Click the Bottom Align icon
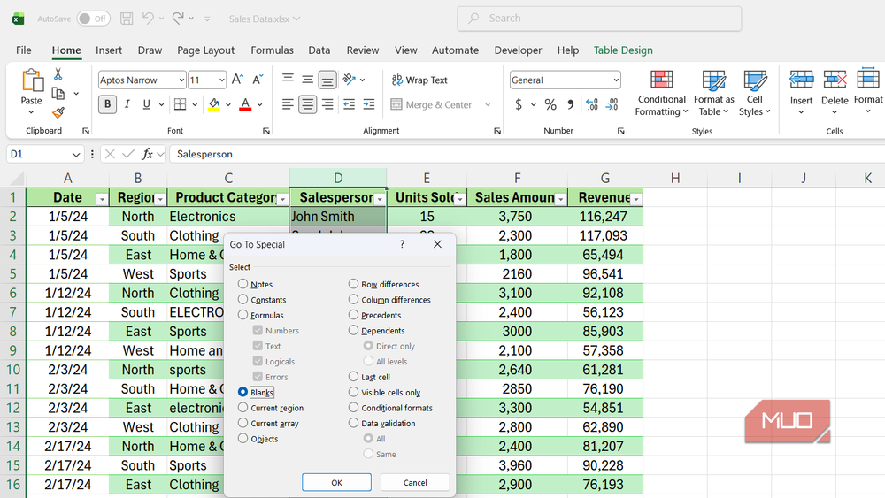Image resolution: width=885 pixels, height=498 pixels. [x=327, y=80]
